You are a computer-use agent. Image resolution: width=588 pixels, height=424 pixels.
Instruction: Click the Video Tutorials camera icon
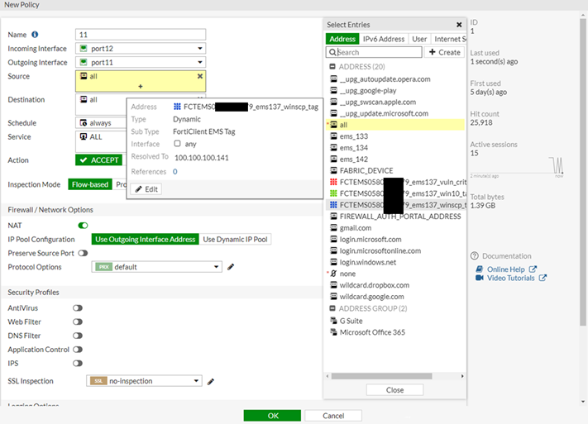[480, 278]
